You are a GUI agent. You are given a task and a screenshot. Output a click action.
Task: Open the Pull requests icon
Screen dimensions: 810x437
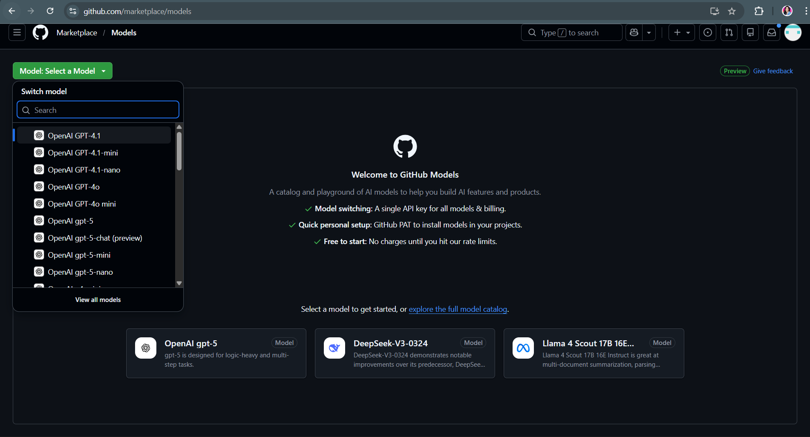tap(729, 32)
